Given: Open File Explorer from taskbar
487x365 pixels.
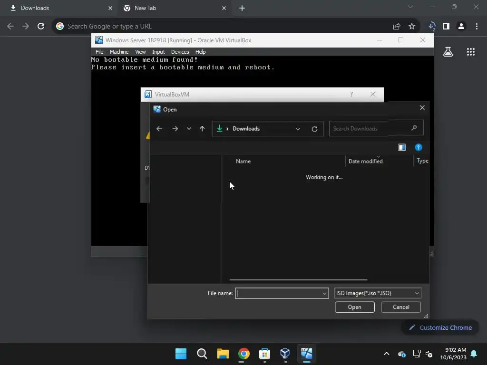Looking at the screenshot, I should (x=223, y=354).
